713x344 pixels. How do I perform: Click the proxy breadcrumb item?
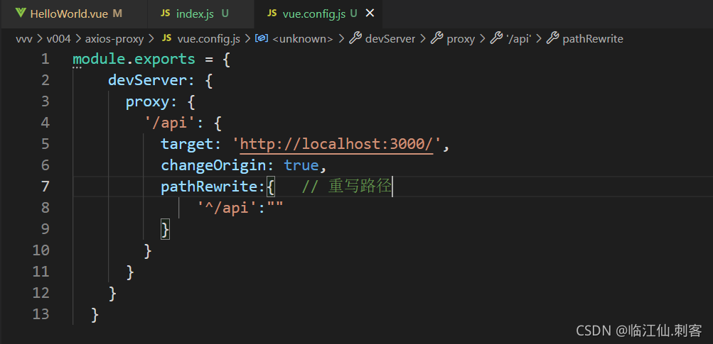point(461,39)
